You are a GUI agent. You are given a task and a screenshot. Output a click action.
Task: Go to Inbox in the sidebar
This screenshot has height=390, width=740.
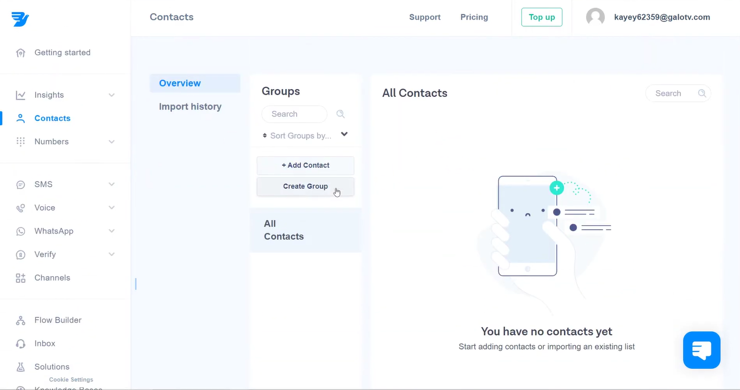coord(45,344)
